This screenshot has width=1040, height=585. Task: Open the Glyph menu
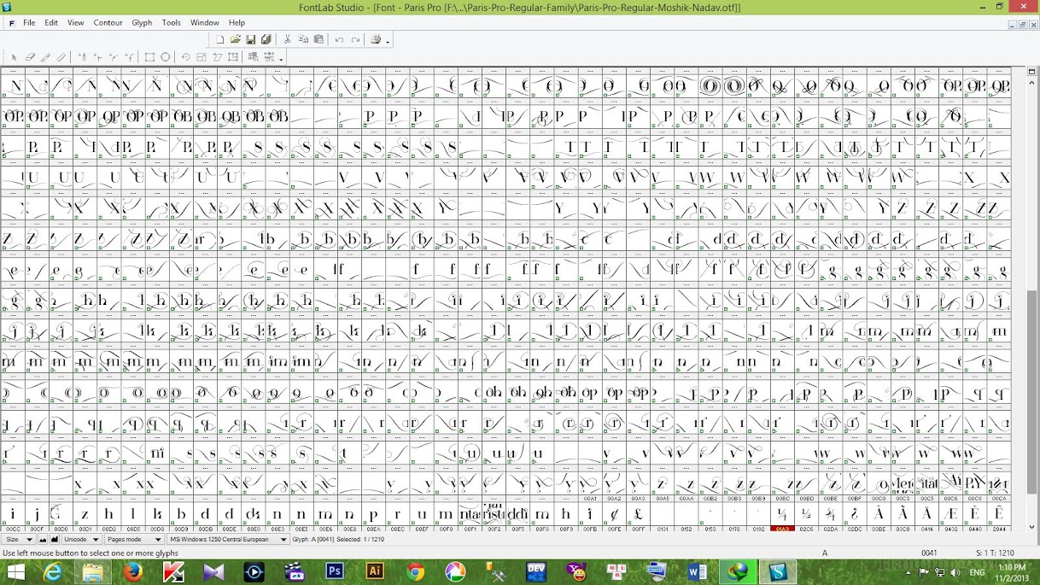pos(142,23)
